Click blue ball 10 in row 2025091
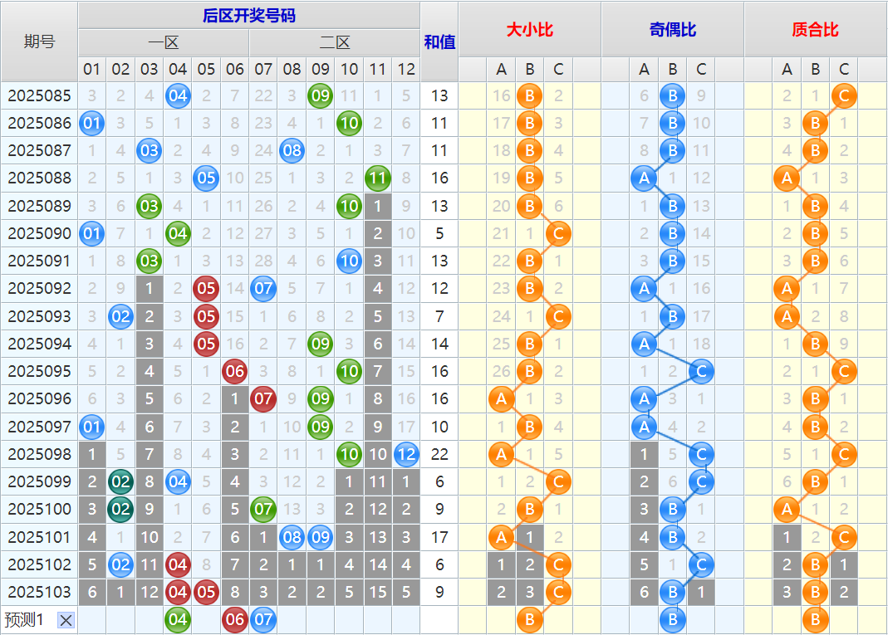Viewport: 888px width, 635px height. pyautogui.click(x=349, y=261)
